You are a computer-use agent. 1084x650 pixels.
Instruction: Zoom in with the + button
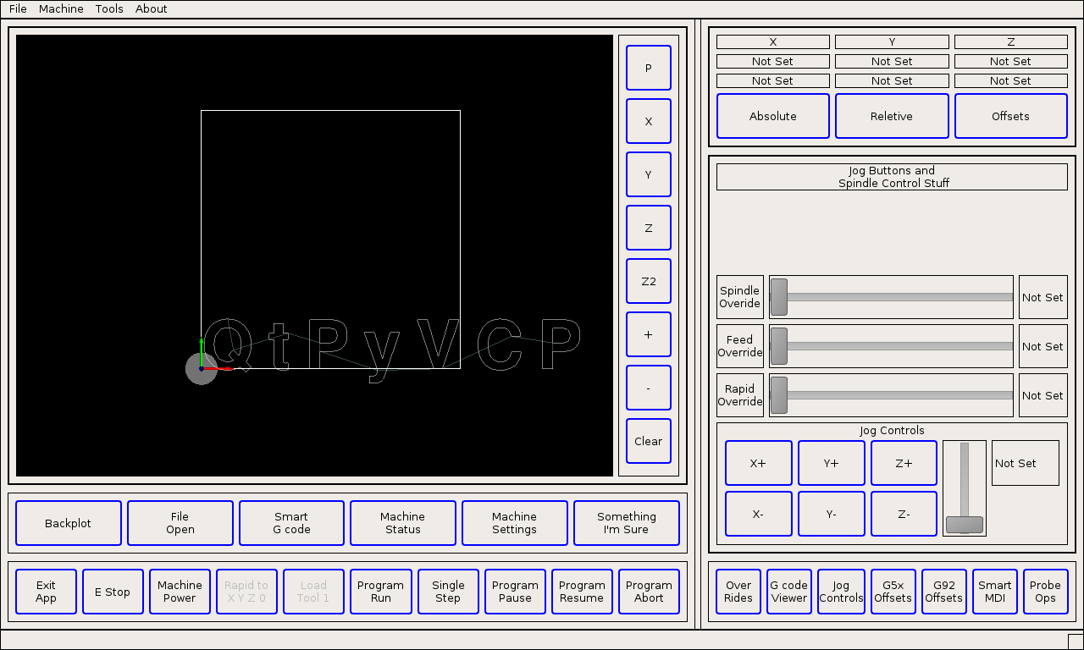point(649,334)
